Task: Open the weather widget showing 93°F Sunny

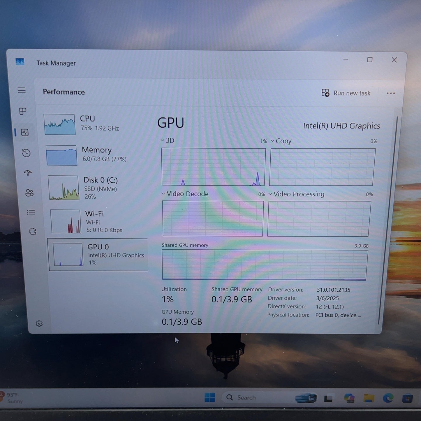Action: [x=12, y=398]
